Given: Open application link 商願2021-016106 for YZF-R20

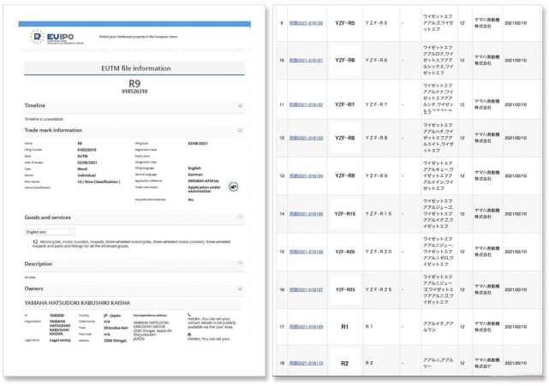Looking at the screenshot, I should (306, 252).
